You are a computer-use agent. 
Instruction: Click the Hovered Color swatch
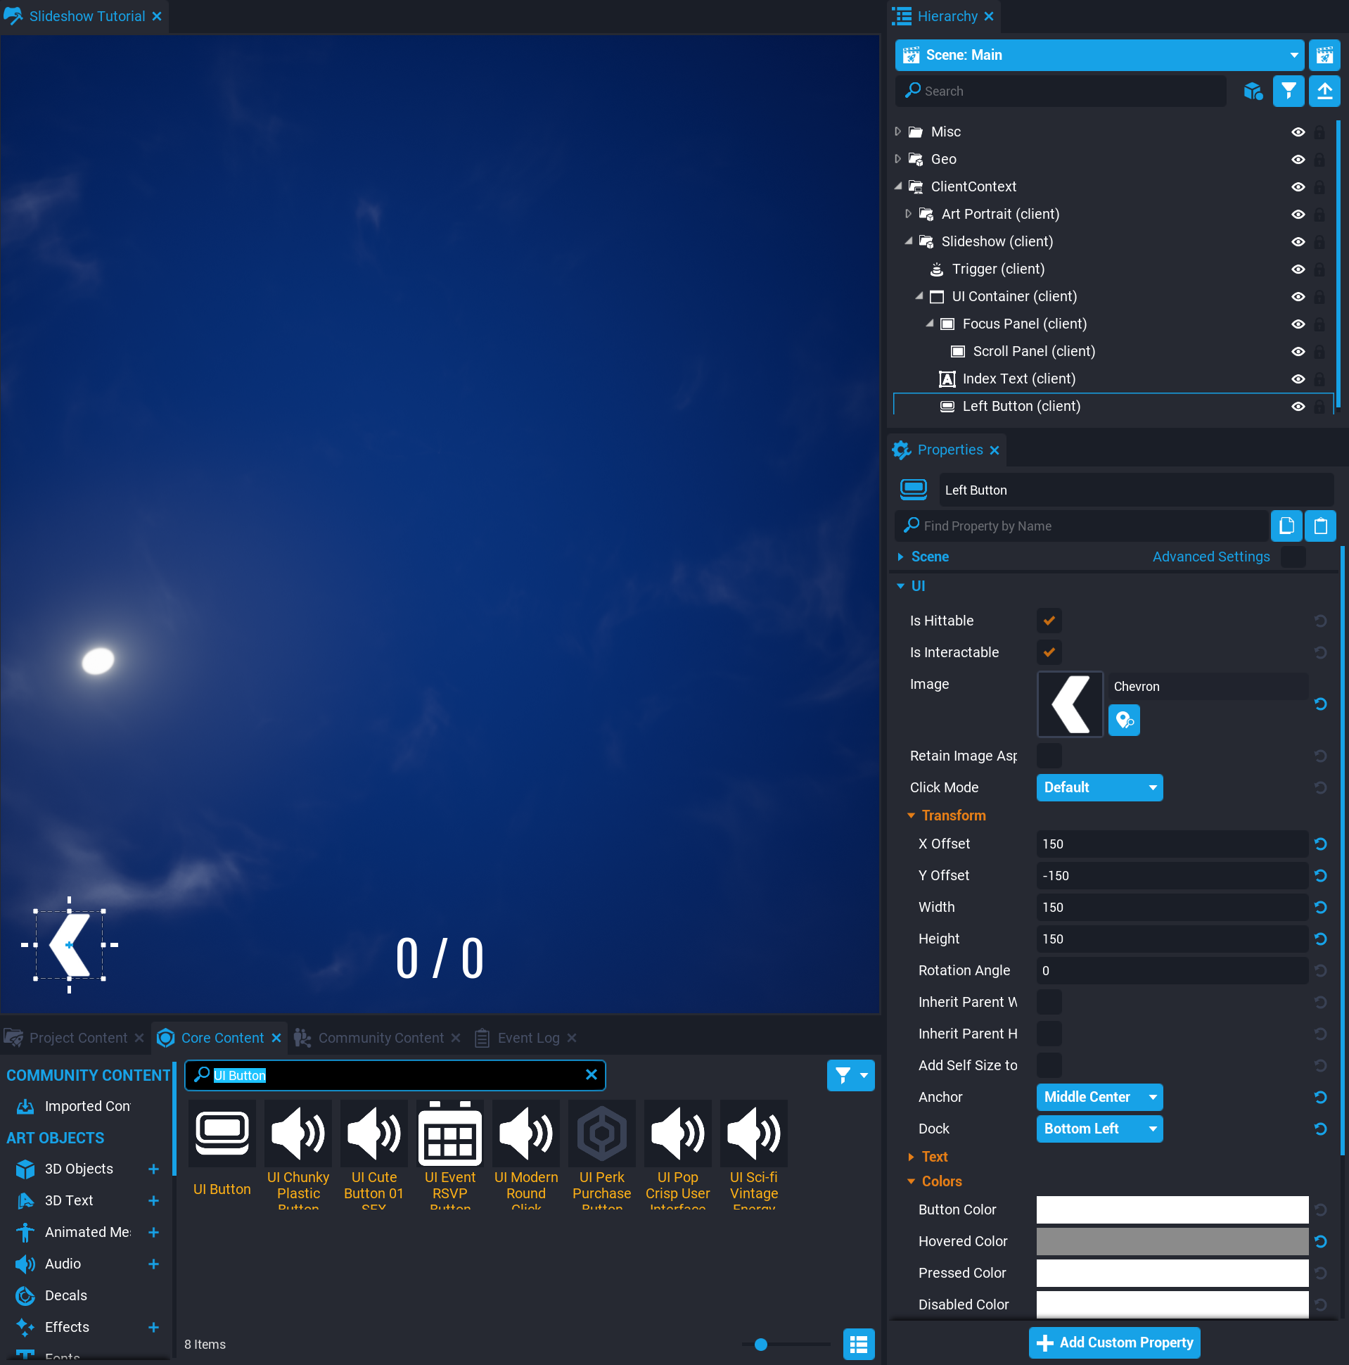(x=1172, y=1241)
